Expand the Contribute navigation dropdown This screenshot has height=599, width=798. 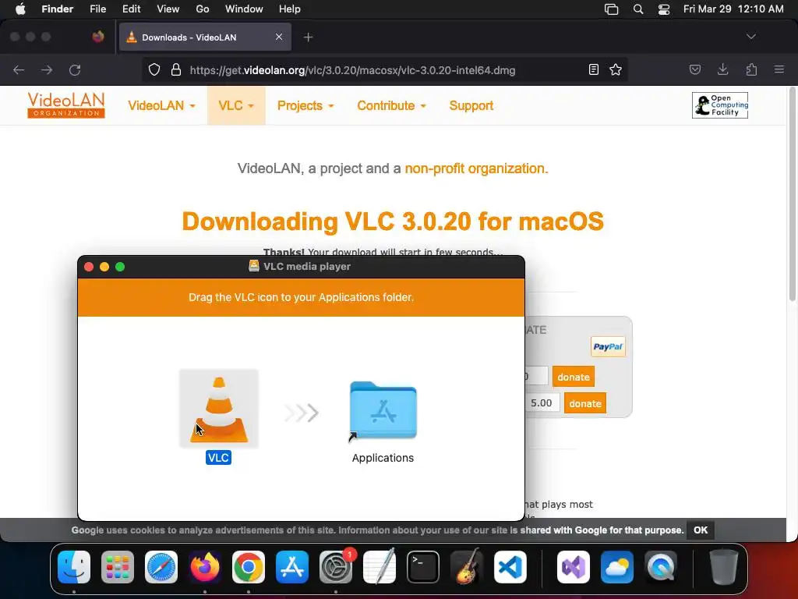[x=391, y=105]
